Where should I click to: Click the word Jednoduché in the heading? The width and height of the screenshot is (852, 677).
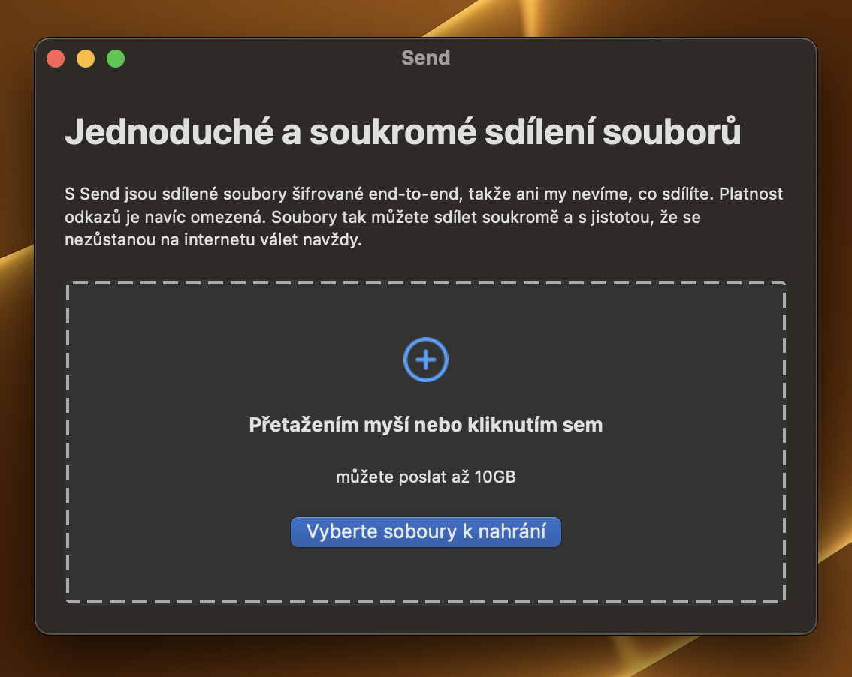(x=169, y=131)
